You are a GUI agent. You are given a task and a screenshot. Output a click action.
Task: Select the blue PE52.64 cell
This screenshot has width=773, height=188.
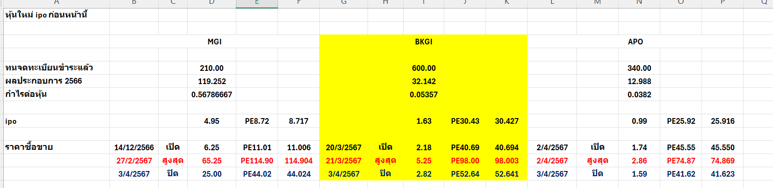465,174
